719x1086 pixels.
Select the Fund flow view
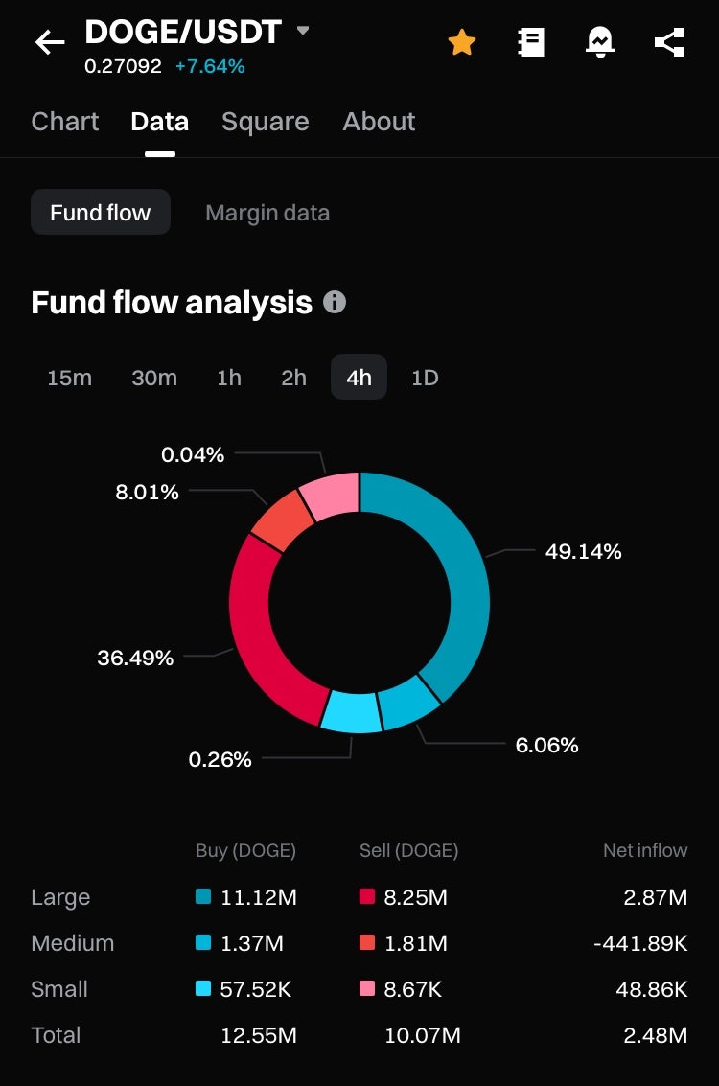pos(101,213)
